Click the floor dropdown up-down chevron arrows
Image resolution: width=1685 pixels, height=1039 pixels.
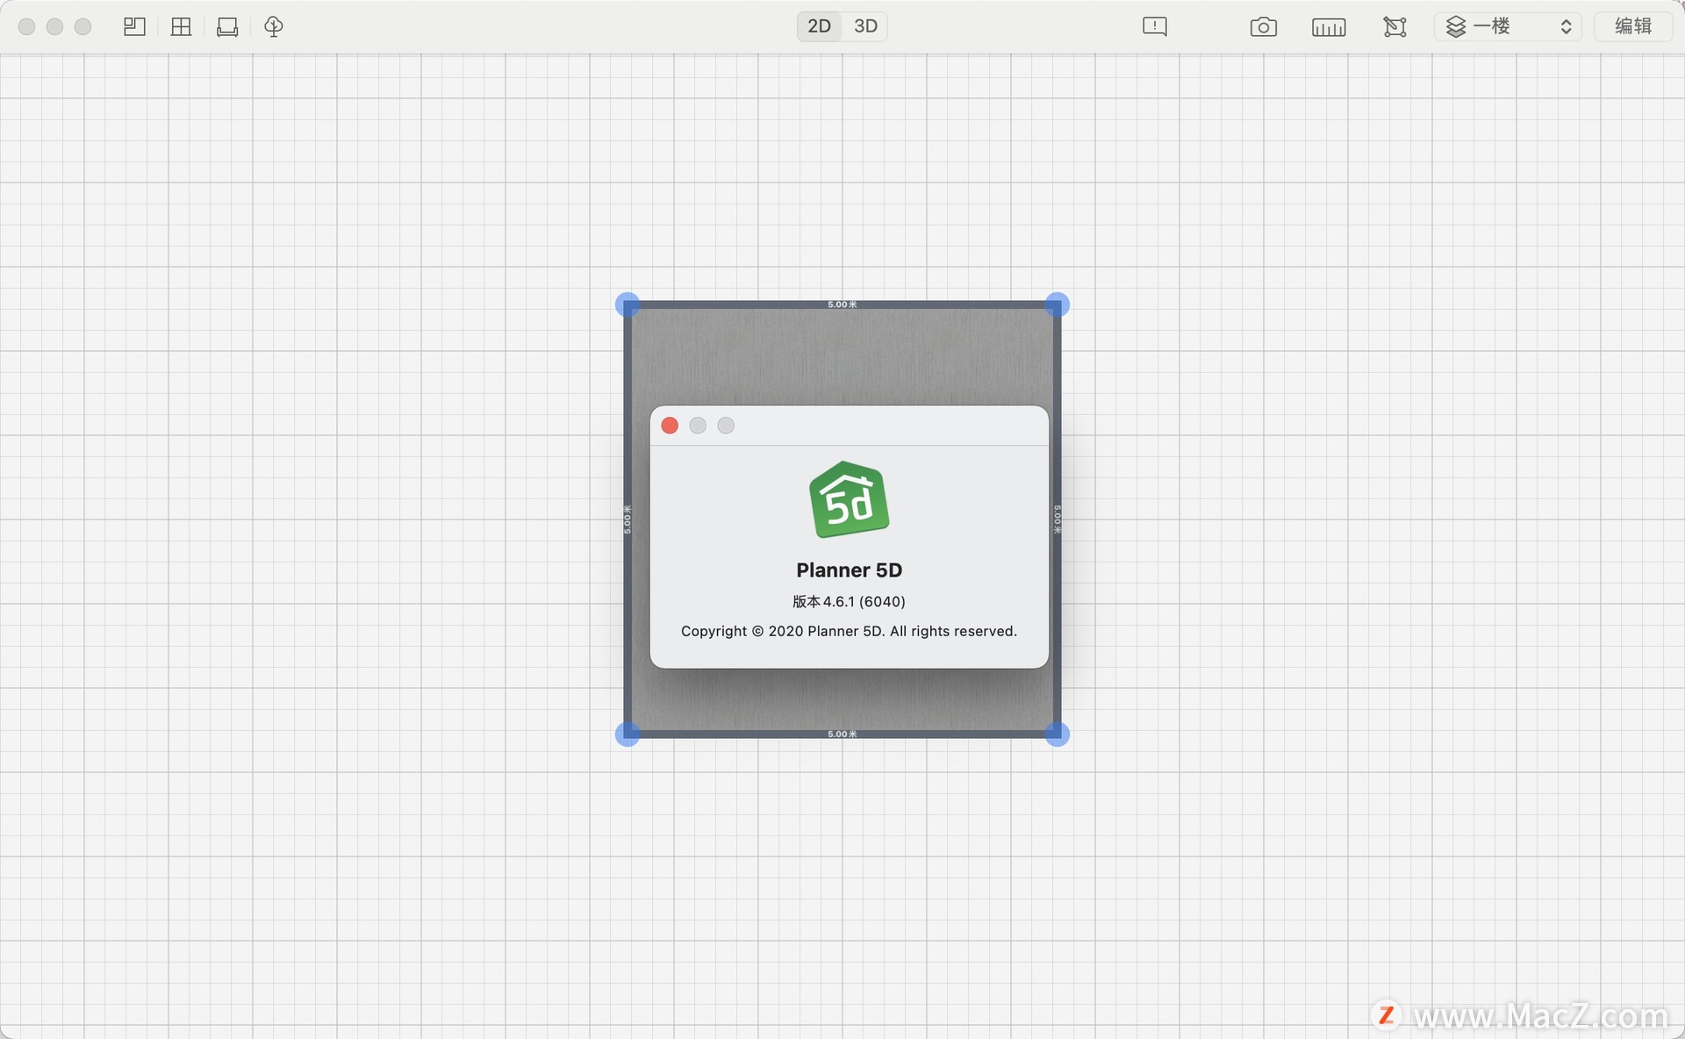coord(1566,26)
